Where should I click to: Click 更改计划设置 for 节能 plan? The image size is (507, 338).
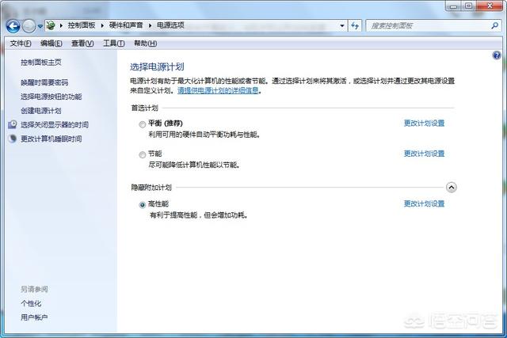tap(425, 154)
